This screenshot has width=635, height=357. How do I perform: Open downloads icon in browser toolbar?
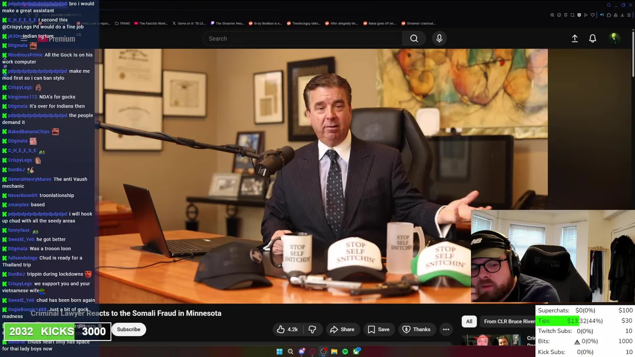click(622, 15)
